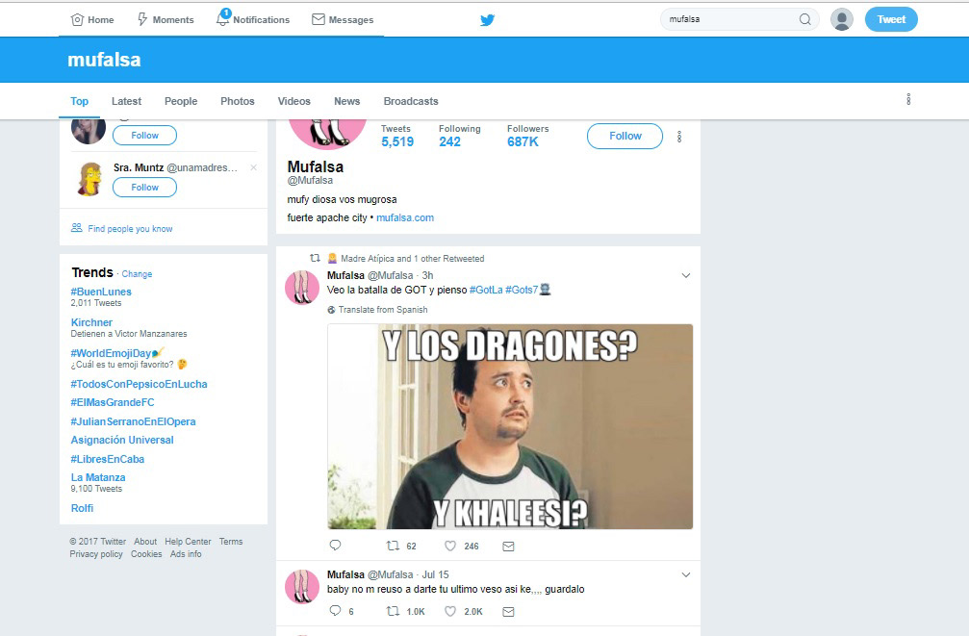Open Notifications with bell icon
The width and height of the screenshot is (969, 636).
point(253,18)
